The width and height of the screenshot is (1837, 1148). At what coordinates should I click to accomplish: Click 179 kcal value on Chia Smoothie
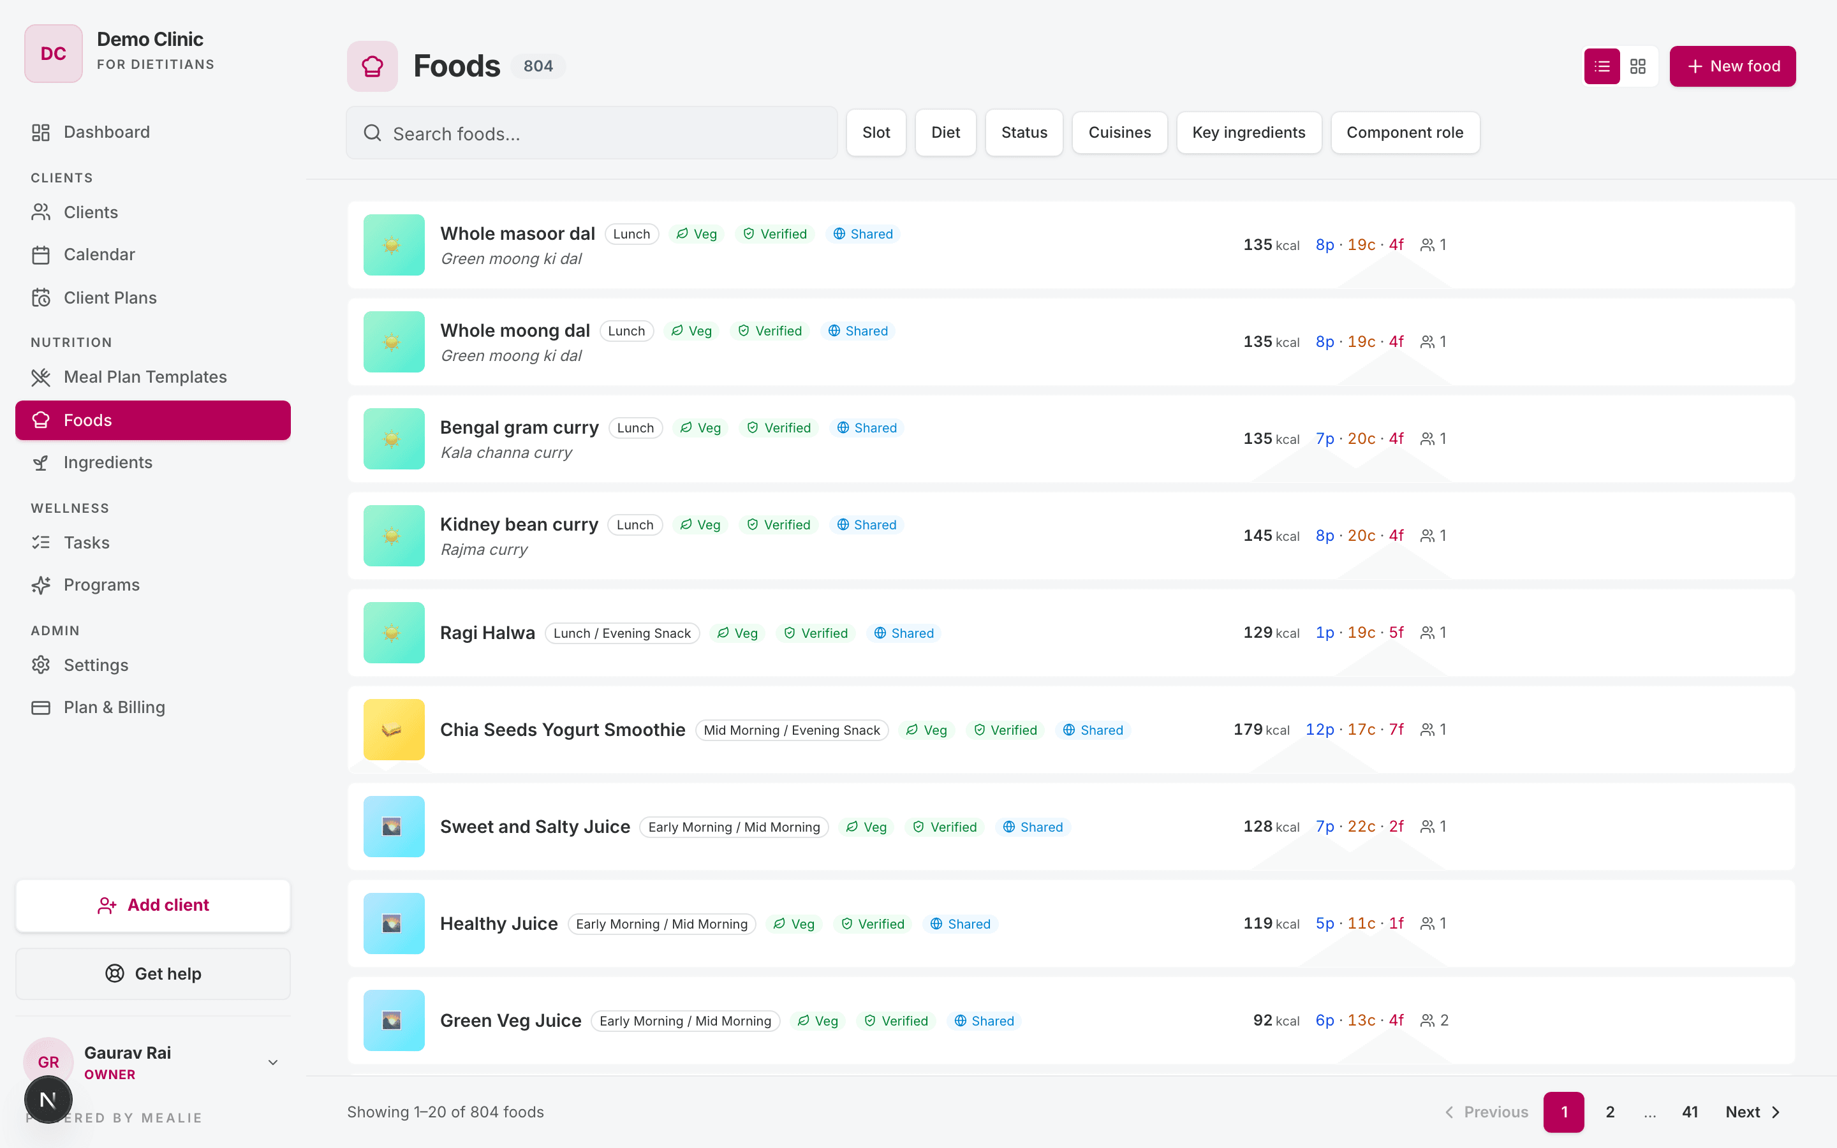pos(1261,730)
